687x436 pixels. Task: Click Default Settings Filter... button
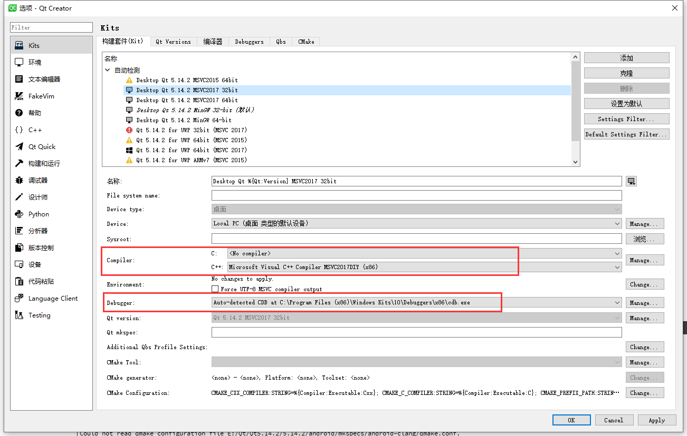point(626,134)
